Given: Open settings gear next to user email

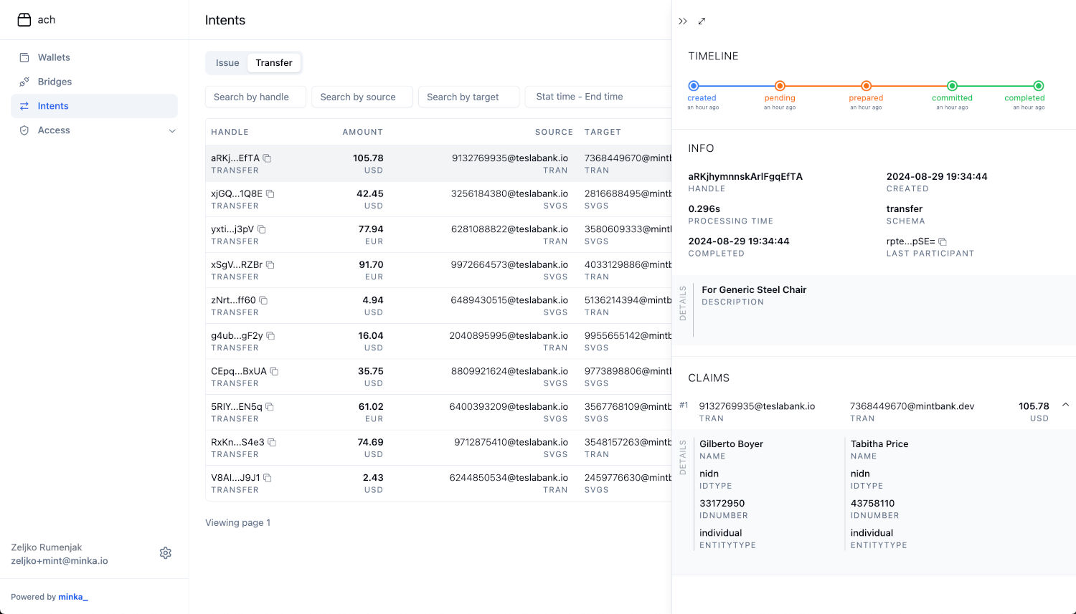Looking at the screenshot, I should coord(166,553).
